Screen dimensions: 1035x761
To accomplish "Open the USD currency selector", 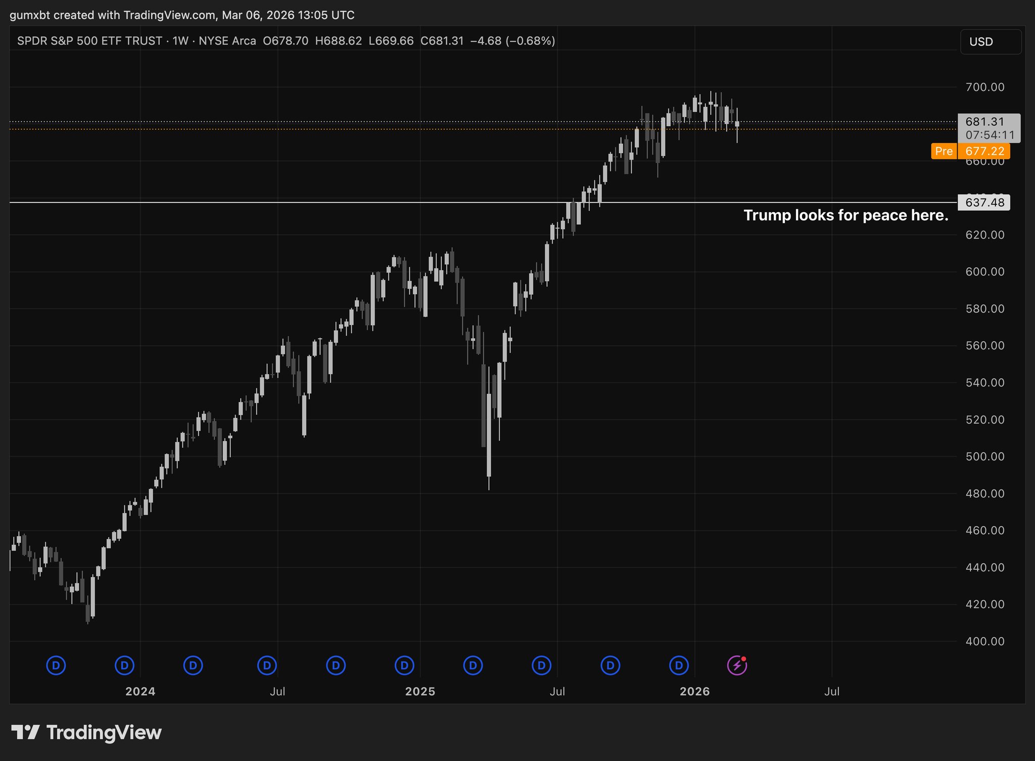I will (x=990, y=41).
